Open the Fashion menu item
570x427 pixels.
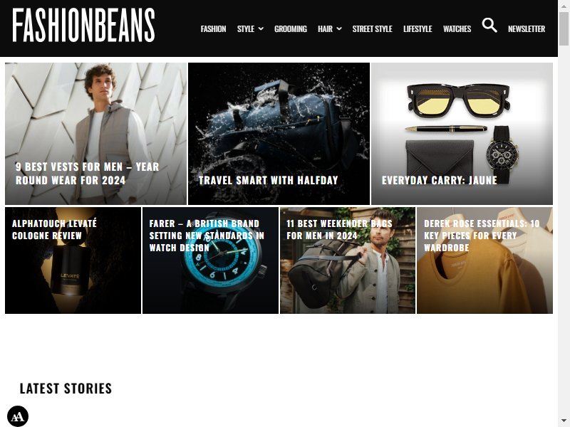213,28
